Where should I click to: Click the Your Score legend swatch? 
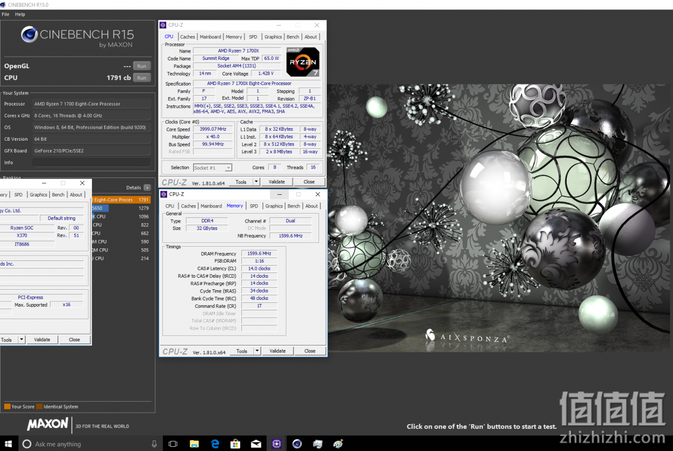tap(7, 406)
